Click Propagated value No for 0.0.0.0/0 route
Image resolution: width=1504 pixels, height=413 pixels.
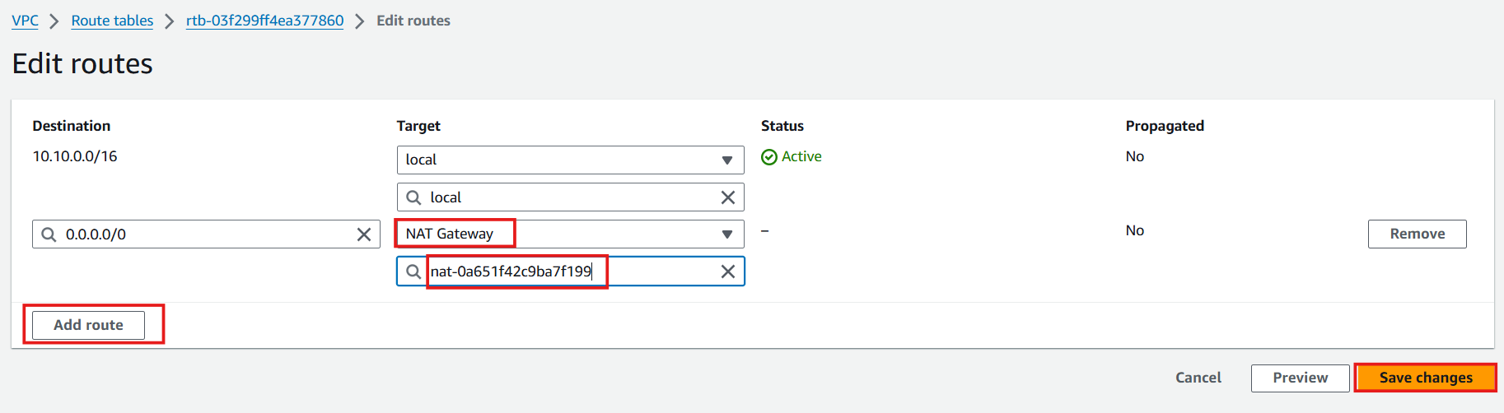(1135, 230)
